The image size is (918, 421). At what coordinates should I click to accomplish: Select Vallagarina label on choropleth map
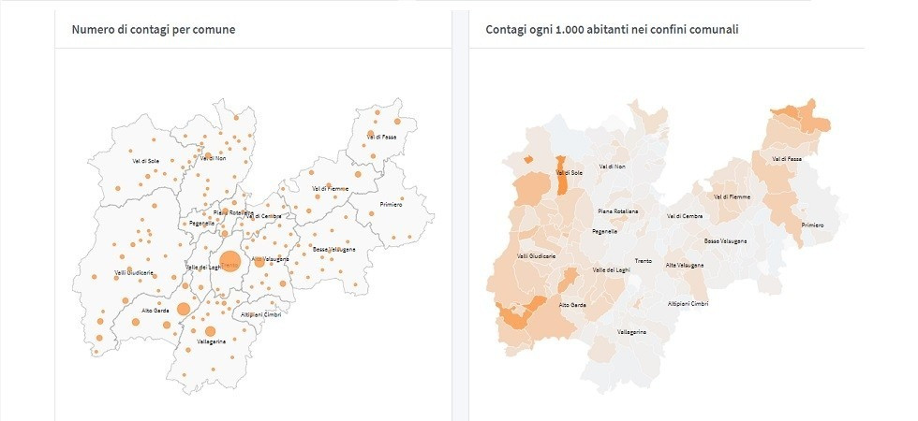631,332
